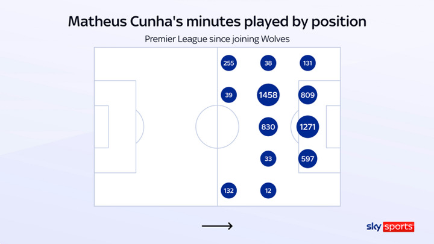The height and width of the screenshot is (244, 434).
Task: Select the 39 minutes circle
Action: click(228, 95)
